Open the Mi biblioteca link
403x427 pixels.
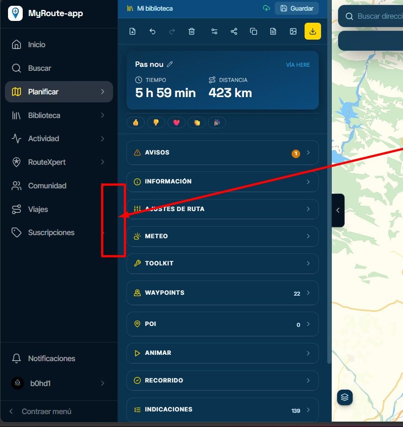[150, 8]
